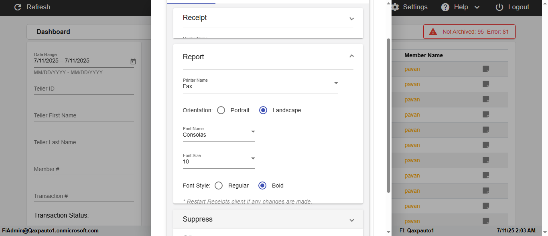
Task: Choose Regular font style
Action: coord(219,186)
